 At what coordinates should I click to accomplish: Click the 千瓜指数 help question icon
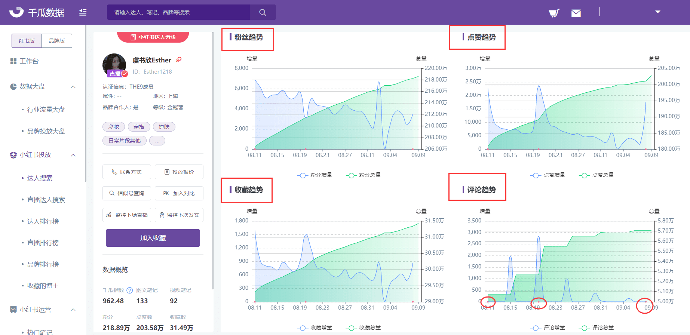(129, 291)
